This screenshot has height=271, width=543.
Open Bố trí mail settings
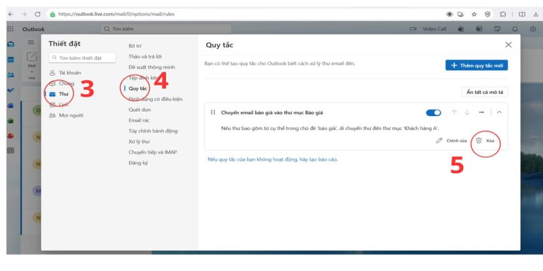tap(135, 46)
